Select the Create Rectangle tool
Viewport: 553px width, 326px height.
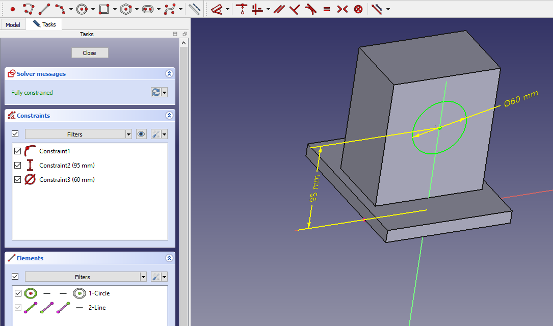(104, 9)
